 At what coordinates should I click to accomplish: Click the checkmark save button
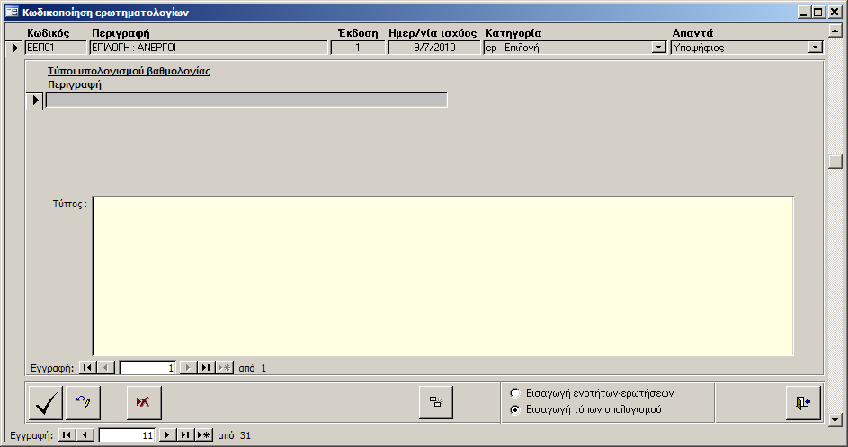point(45,403)
